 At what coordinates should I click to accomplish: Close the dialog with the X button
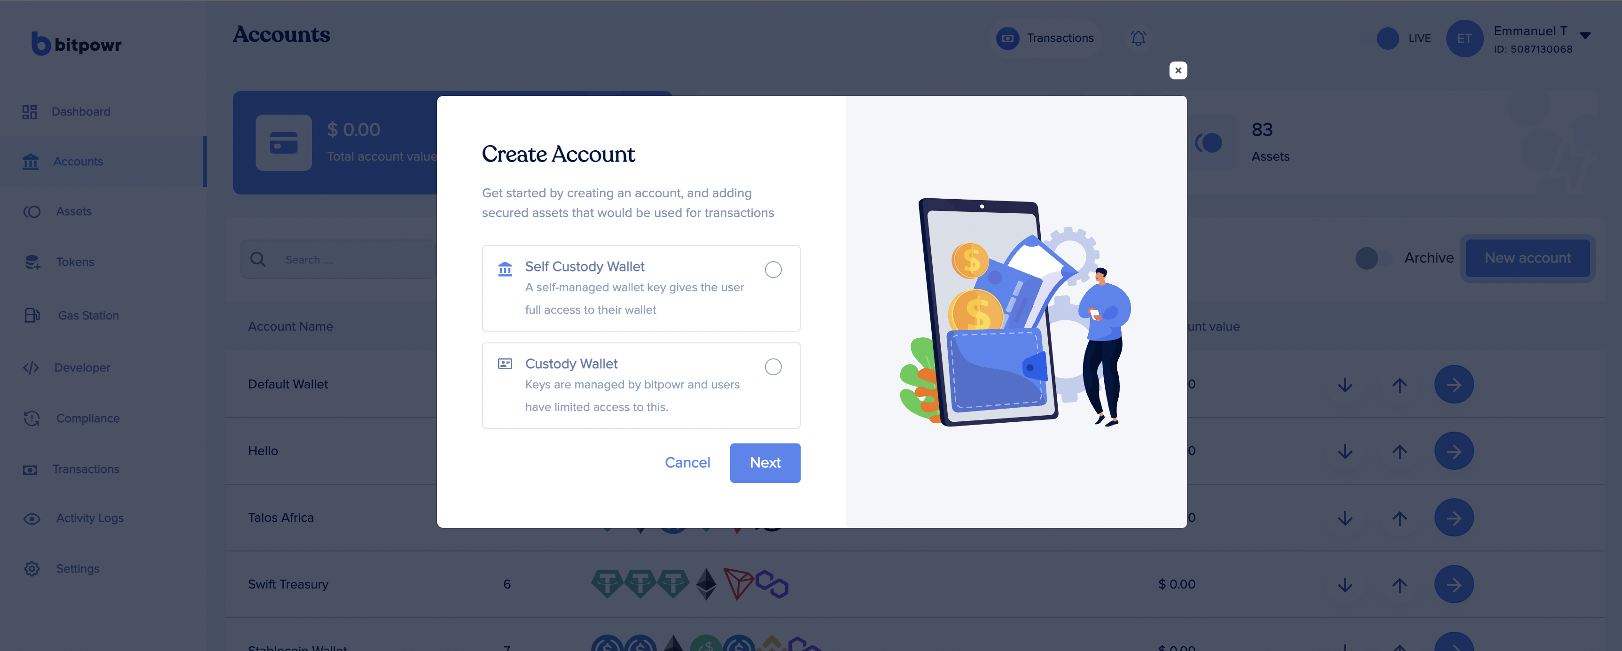pyautogui.click(x=1178, y=70)
